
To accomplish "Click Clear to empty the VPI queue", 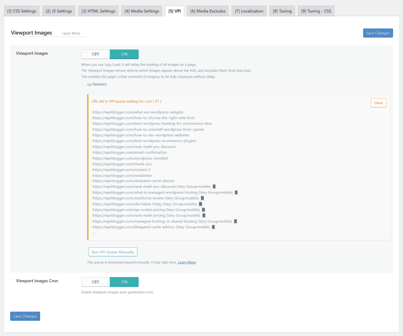I will point(378,103).
